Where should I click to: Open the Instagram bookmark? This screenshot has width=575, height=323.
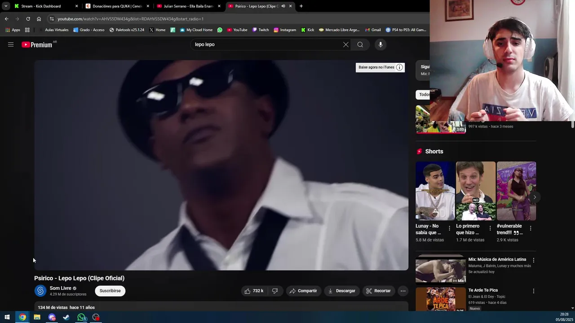coord(285,30)
